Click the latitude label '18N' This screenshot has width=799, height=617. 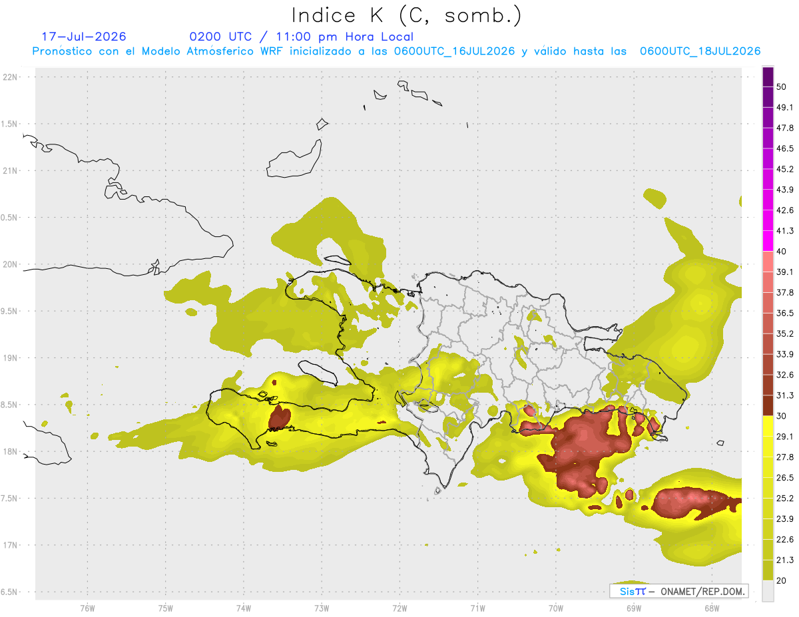pos(10,452)
